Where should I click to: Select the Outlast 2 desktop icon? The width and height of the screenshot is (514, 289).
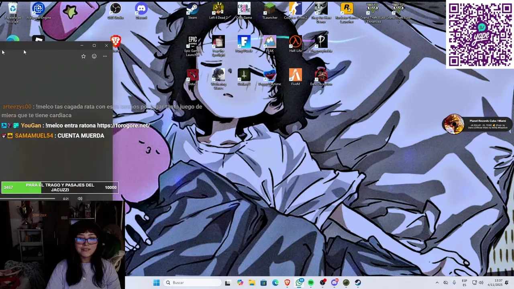coord(244,77)
